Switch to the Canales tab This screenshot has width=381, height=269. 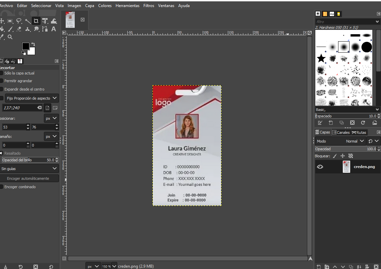(340, 132)
